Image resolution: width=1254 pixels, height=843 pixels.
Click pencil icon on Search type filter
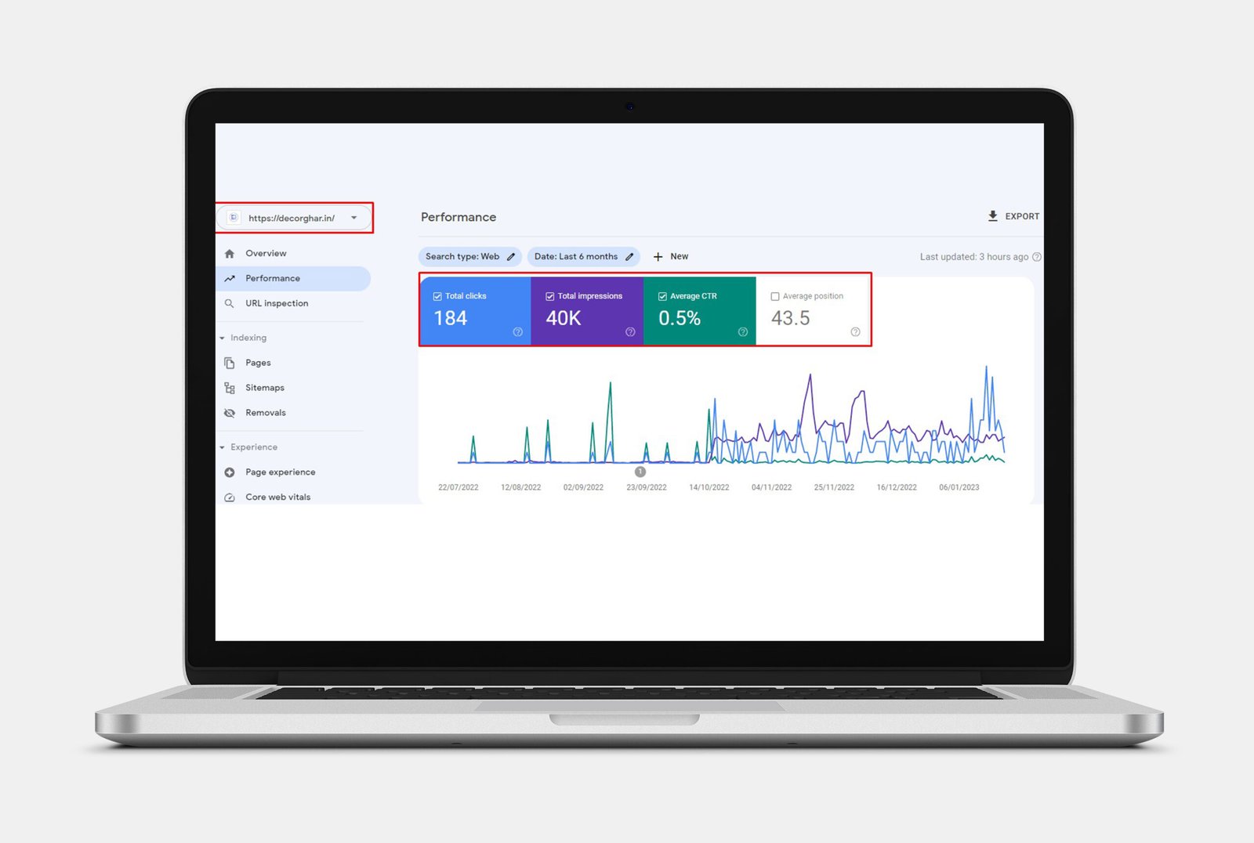(511, 256)
